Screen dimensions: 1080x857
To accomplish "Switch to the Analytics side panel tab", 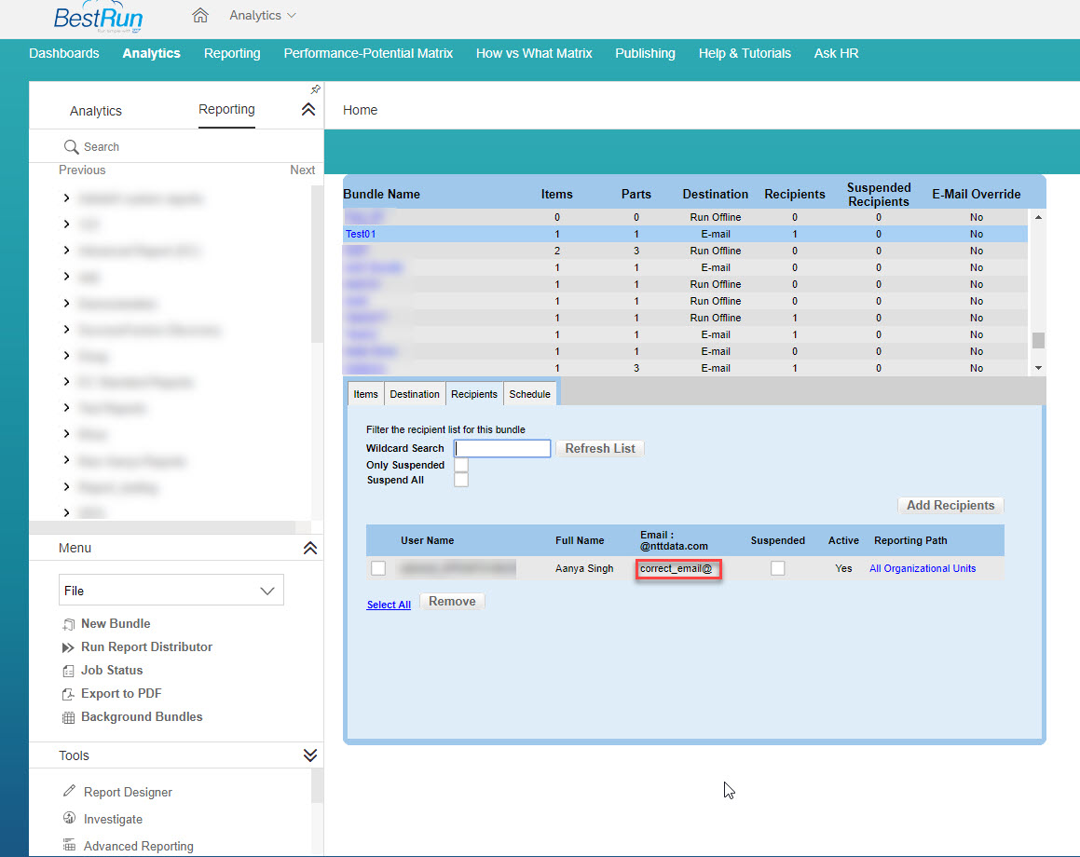I will point(96,111).
